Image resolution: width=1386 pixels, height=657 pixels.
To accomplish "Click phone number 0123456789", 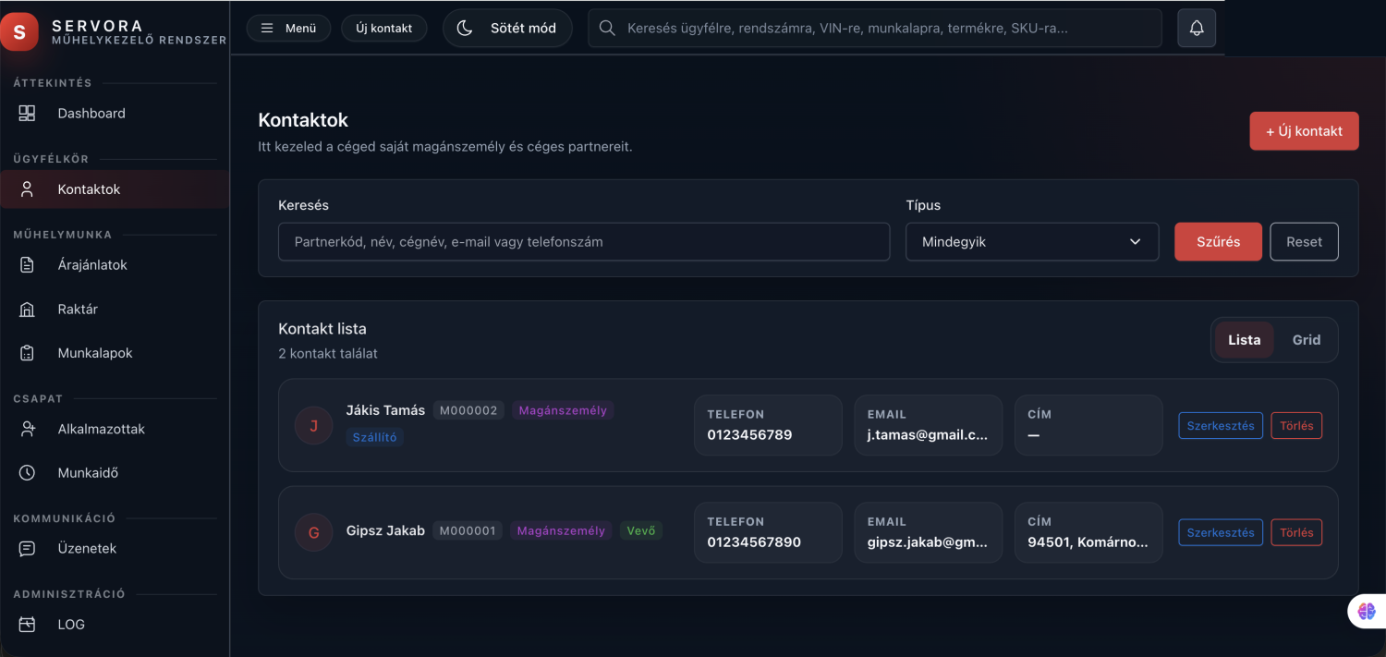I will 749,434.
